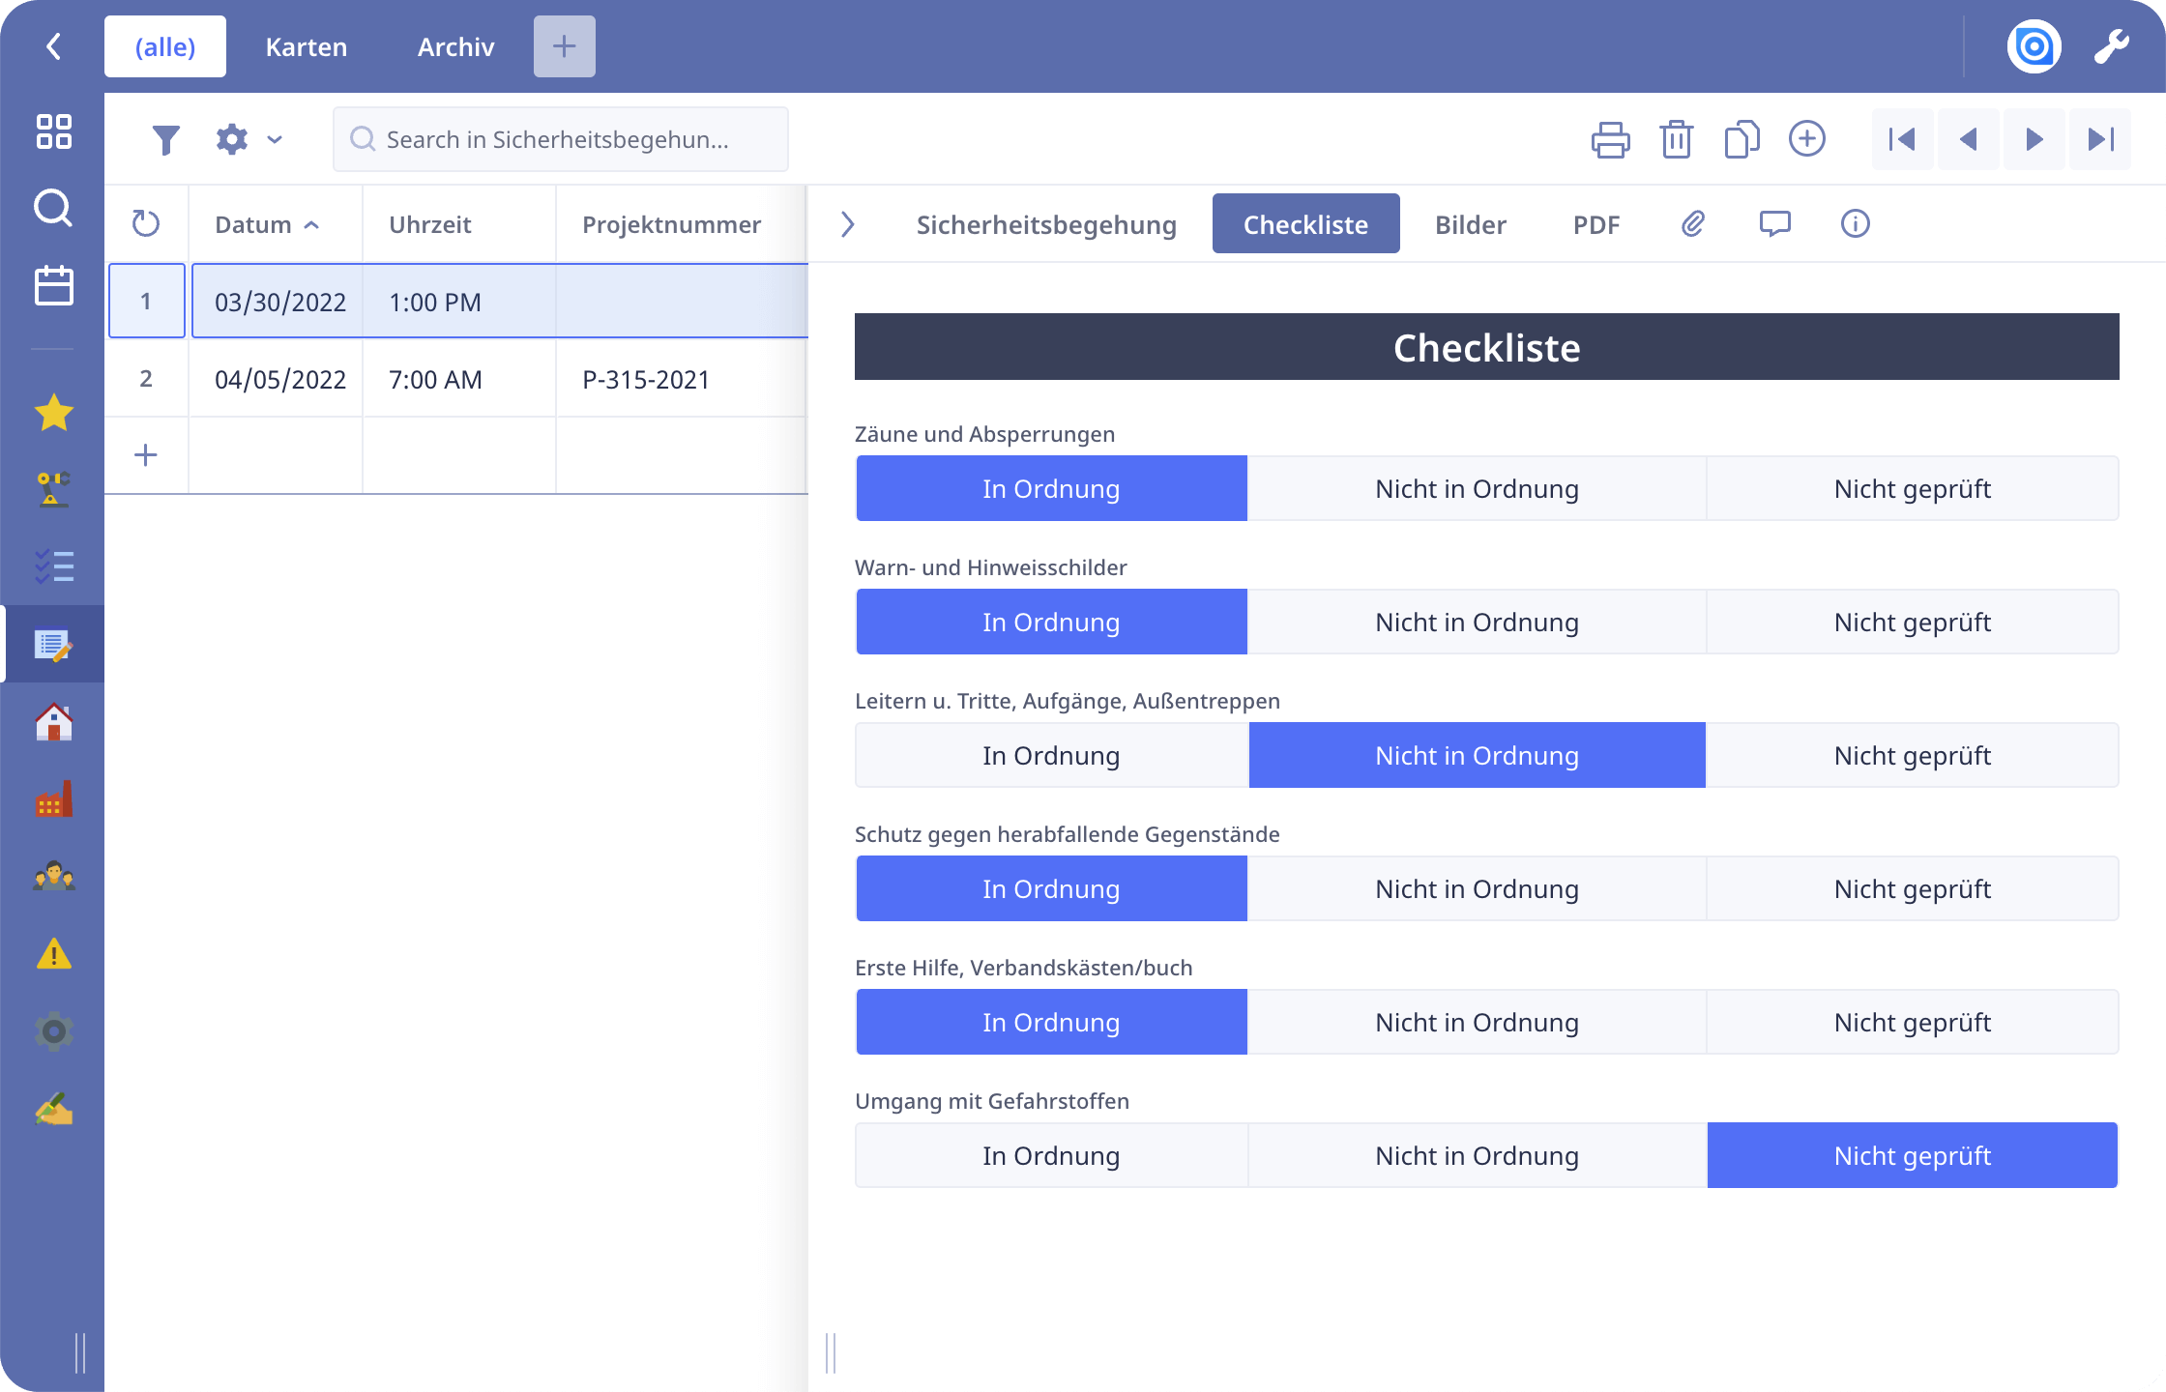
Task: Switch to the (alle) view tab
Action: tap(165, 46)
